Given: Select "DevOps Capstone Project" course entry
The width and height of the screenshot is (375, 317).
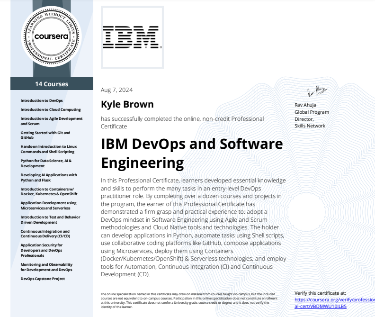Looking at the screenshot, I should [43, 279].
